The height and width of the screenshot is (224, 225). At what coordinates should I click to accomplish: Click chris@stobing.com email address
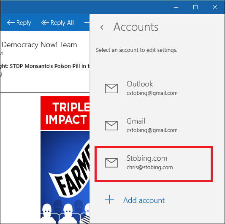[x=150, y=167]
